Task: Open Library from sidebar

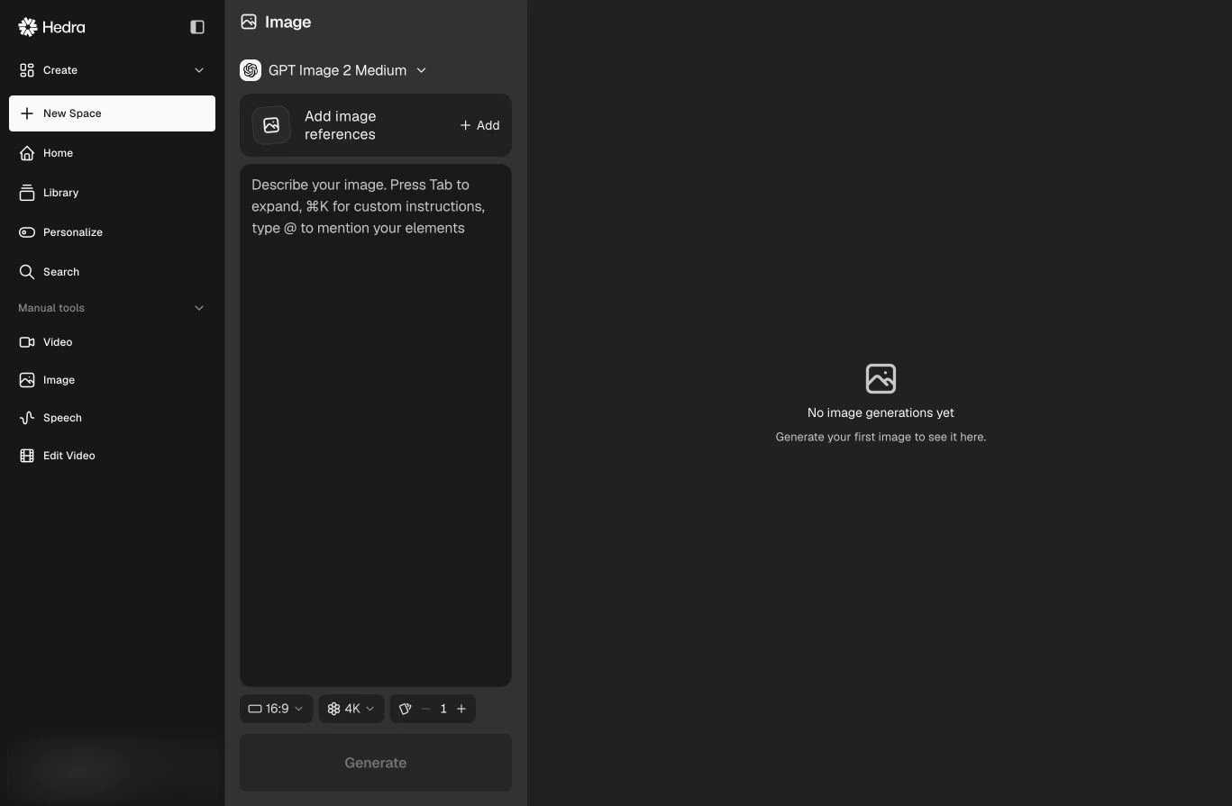Action: pos(112,193)
